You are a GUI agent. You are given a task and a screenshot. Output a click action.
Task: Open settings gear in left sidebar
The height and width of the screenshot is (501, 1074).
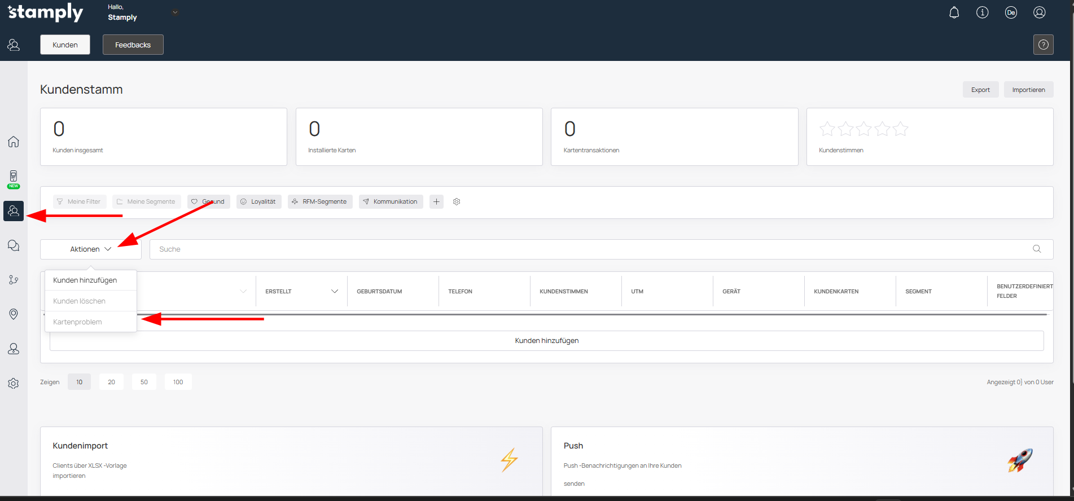tap(14, 384)
